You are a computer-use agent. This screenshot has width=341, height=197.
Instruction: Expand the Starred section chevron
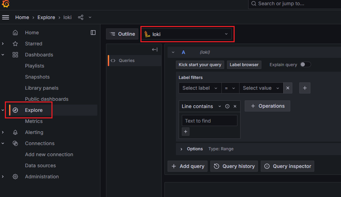click(x=3, y=44)
